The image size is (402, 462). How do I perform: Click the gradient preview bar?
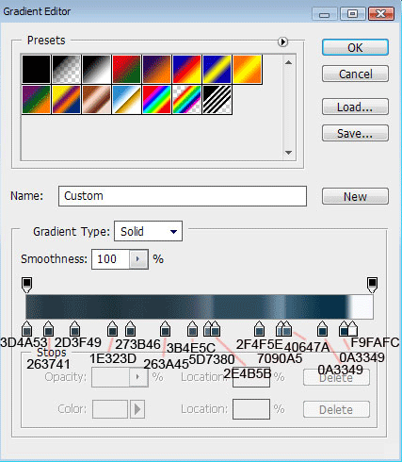coord(200,306)
